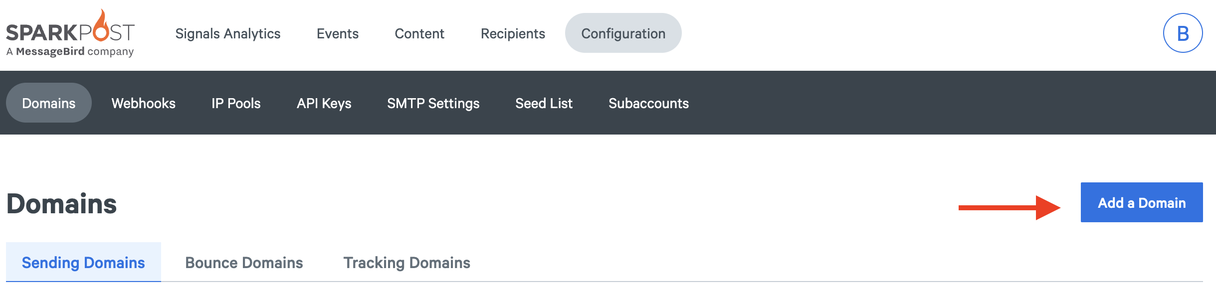Open the Subaccounts section

click(x=649, y=103)
